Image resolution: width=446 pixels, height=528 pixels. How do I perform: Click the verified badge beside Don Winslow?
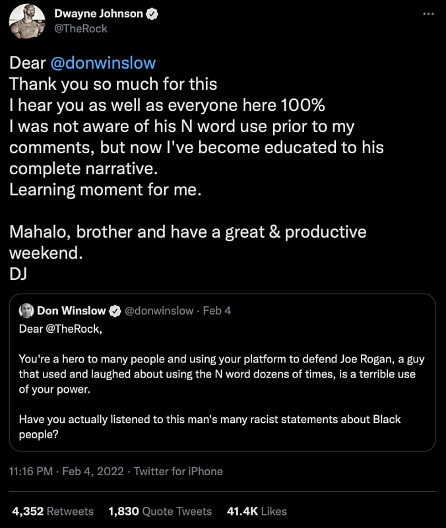click(x=114, y=310)
